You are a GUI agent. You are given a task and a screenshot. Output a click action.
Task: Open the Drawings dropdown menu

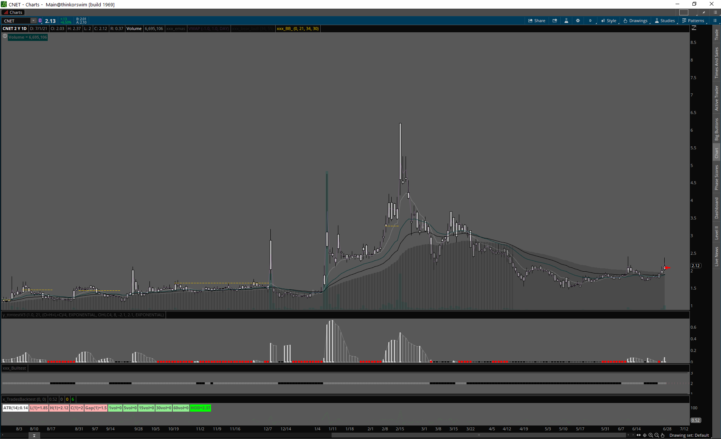coord(635,21)
